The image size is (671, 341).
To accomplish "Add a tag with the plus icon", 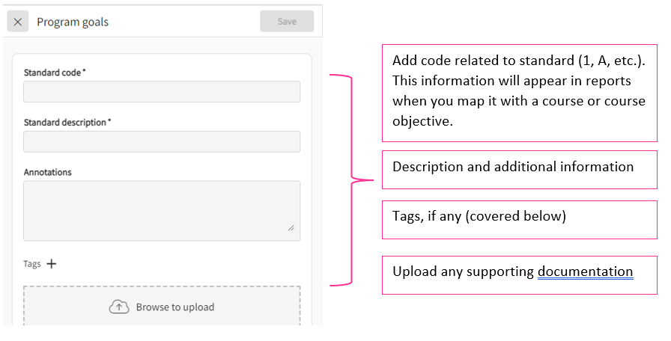I will (x=52, y=263).
